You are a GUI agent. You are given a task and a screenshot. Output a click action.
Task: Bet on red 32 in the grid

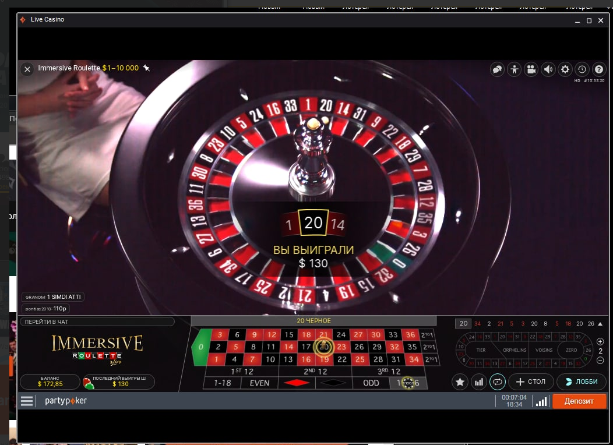pyautogui.click(x=394, y=347)
